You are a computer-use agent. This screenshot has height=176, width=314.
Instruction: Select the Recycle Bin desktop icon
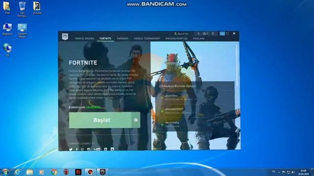click(22, 9)
